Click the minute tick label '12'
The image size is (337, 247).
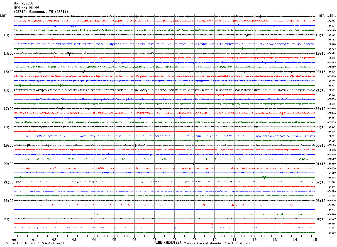[255, 240]
